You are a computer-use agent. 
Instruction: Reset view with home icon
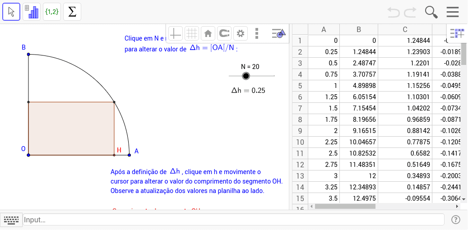208,33
